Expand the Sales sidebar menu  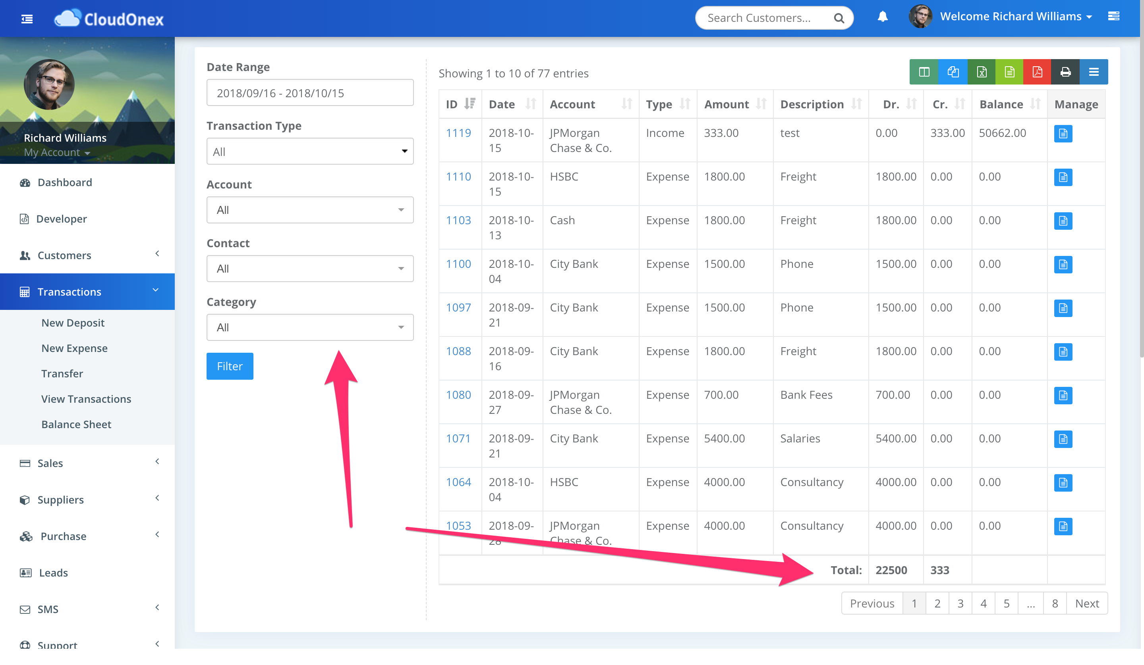point(87,463)
